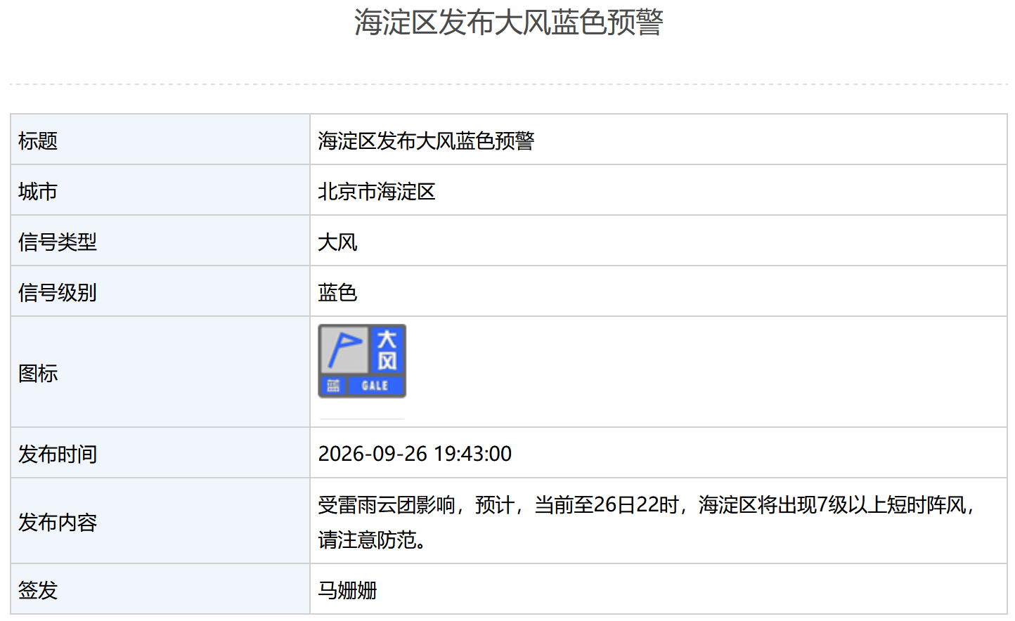The image size is (1015, 621).
Task: Click the 城市 row label
Action: click(x=38, y=191)
